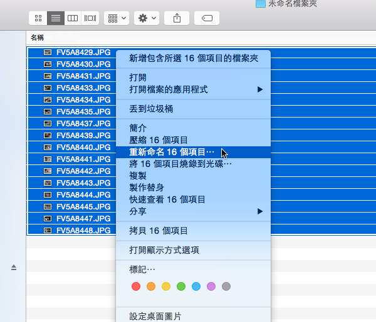The image size is (376, 322).
Task: Click the Share toolbar button
Action: 177,18
